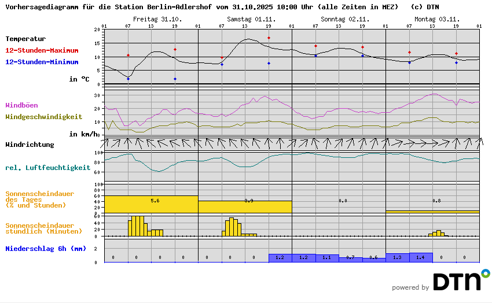Click the 12-Stunden-Minimum legend label
The width and height of the screenshot is (492, 303).
pos(42,62)
